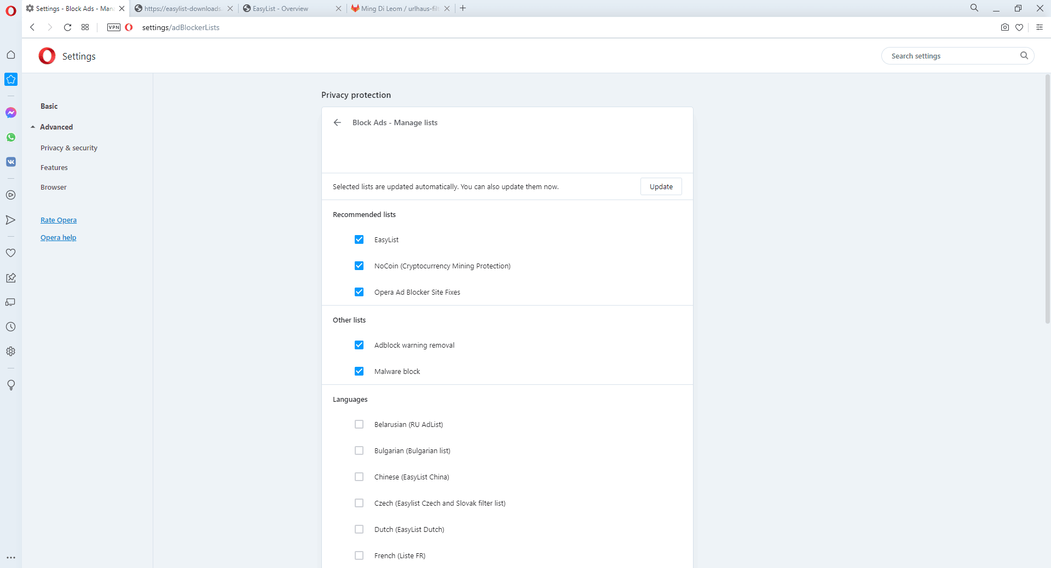This screenshot has height=568, width=1051.
Task: Open Basic settings section
Action: (49, 106)
